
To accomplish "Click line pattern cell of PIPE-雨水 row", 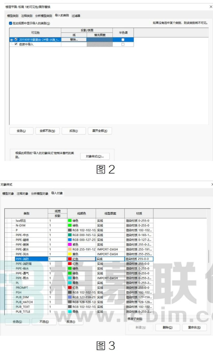I will 110,278.
